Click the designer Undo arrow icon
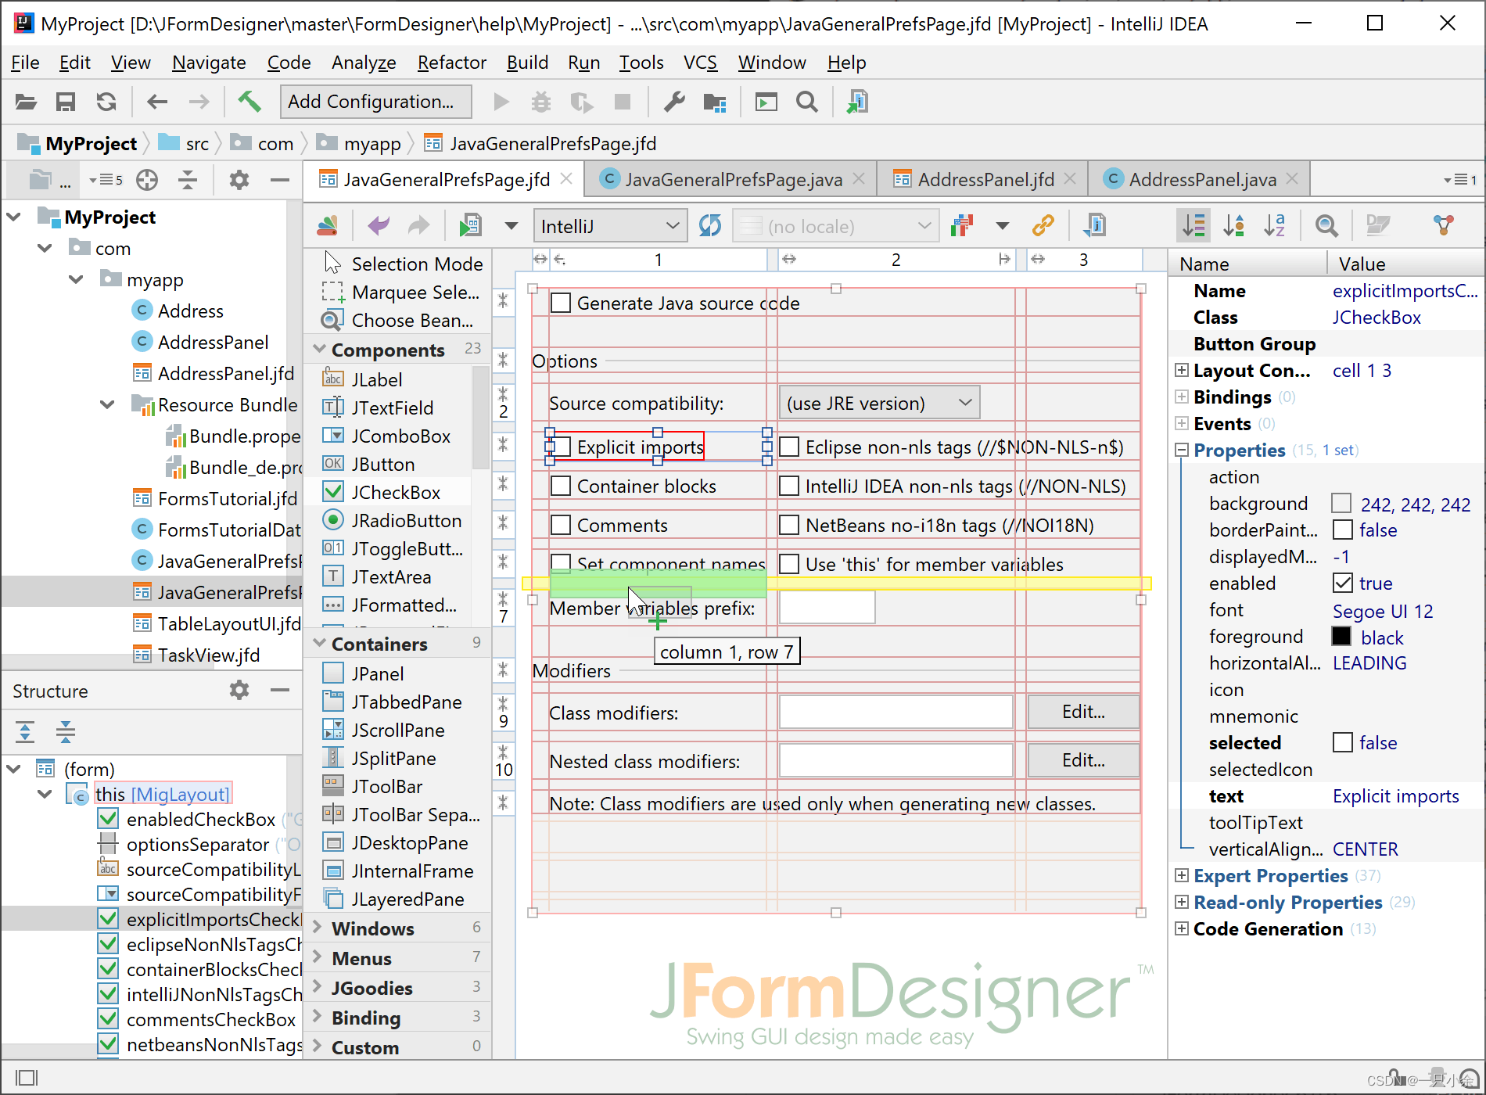The width and height of the screenshot is (1486, 1095). (379, 226)
